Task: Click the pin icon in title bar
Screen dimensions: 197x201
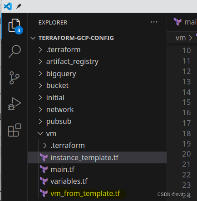Action: tap(19, 6)
